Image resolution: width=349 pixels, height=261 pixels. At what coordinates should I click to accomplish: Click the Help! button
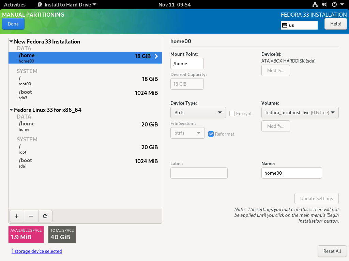(x=335, y=24)
